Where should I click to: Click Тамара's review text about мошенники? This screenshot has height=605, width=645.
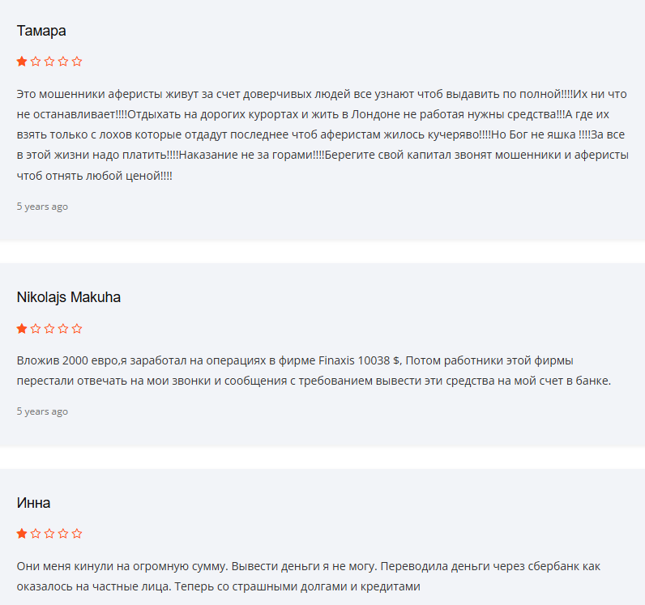click(x=322, y=135)
